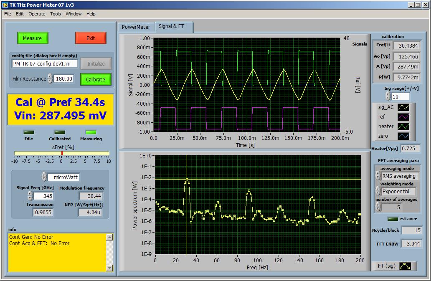Switch to the PowerMeter tab
The width and height of the screenshot is (431, 281).
[136, 27]
